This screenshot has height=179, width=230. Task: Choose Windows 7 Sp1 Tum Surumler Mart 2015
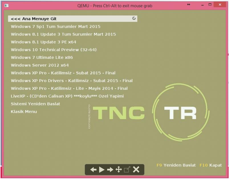(56, 26)
